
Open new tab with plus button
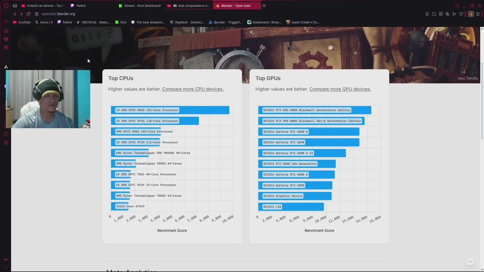264,6
